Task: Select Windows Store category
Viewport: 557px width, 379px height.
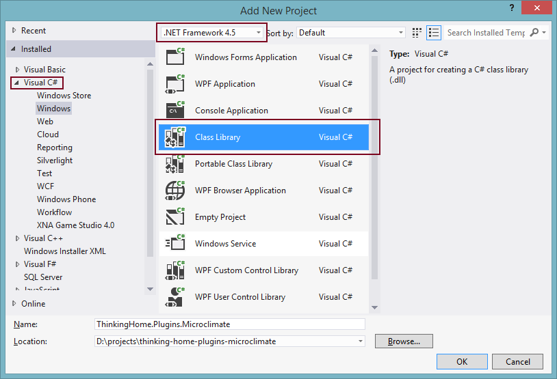Action: click(64, 96)
